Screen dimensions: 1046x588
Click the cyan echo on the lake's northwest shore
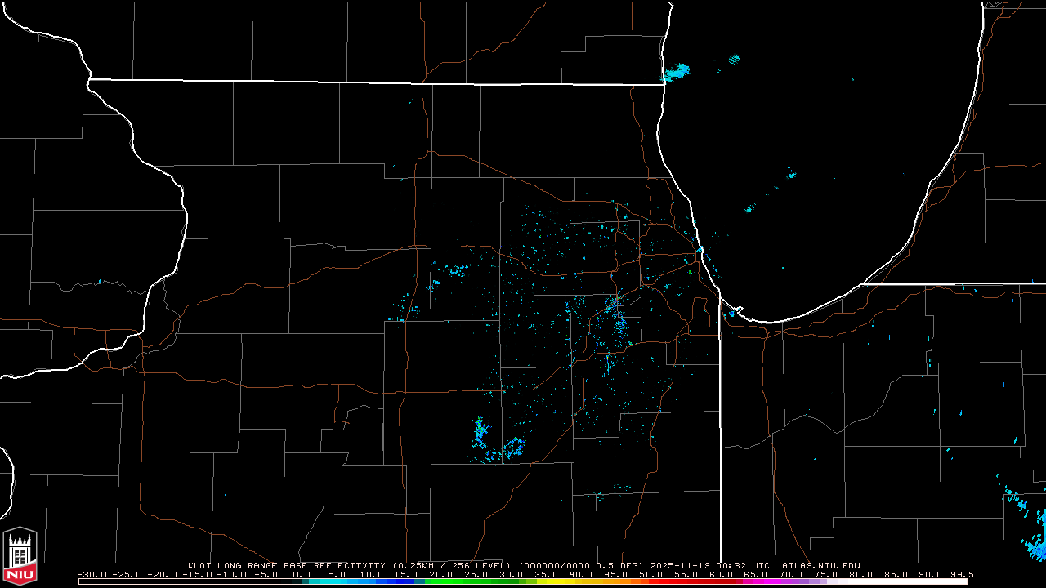pos(676,73)
